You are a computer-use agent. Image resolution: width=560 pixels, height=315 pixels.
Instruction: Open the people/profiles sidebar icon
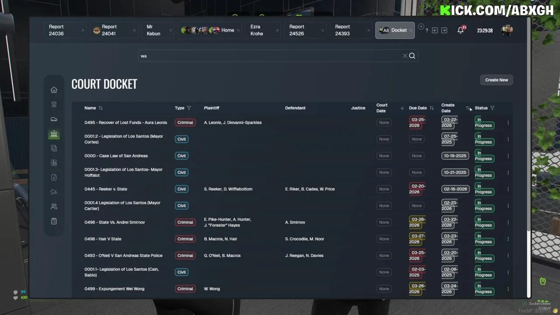click(54, 206)
